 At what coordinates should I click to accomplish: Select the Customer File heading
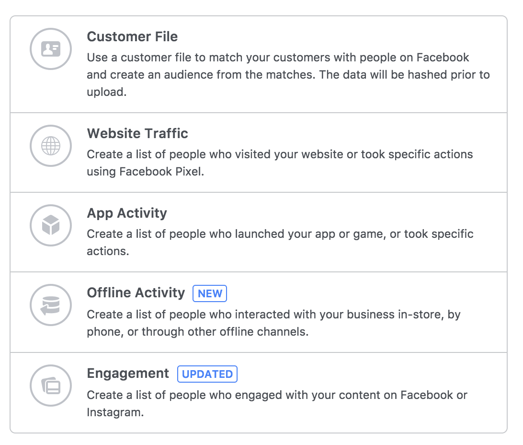[x=132, y=37]
